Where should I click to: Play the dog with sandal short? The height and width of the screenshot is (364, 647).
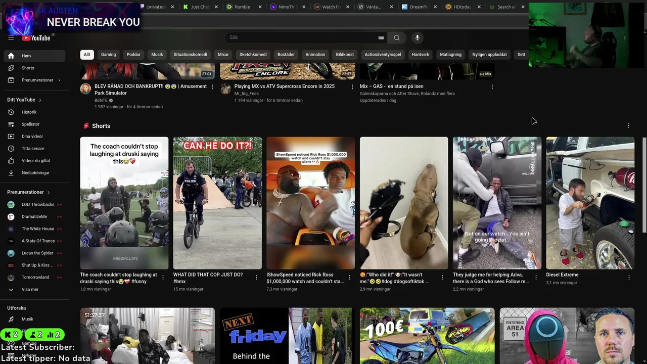[x=404, y=203]
